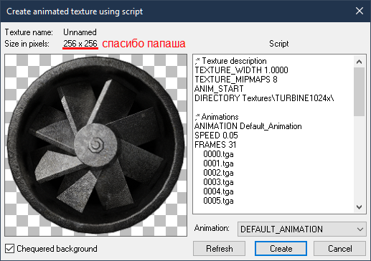
Task: Click the script scrollbar thumb
Action: click(359, 92)
